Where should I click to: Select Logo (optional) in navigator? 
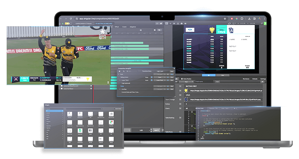pyautogui.click(x=126, y=83)
